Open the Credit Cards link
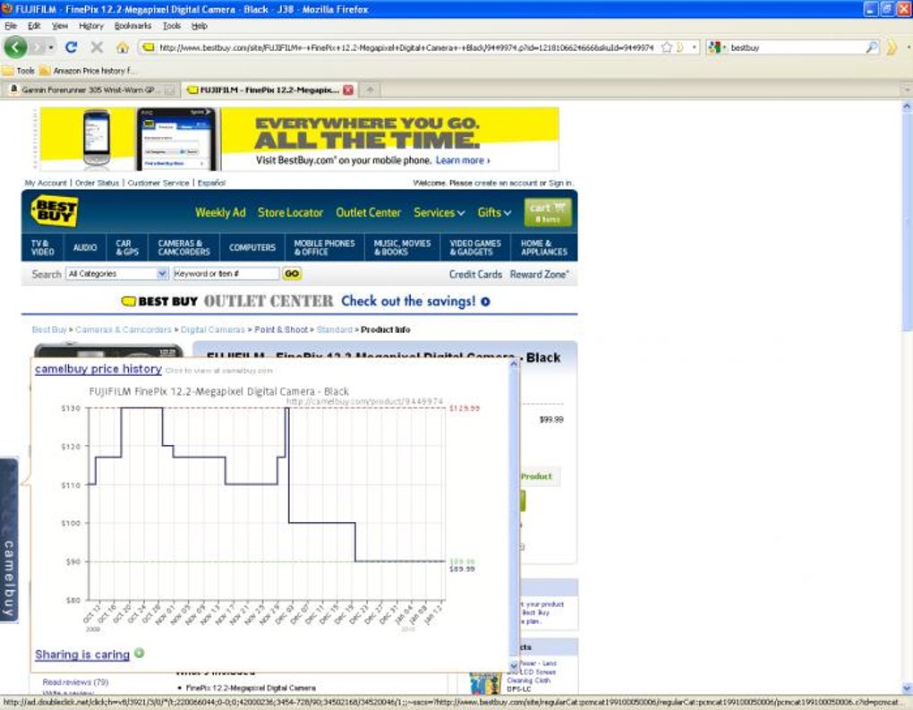Screen dimensions: 913x710 tap(475, 274)
